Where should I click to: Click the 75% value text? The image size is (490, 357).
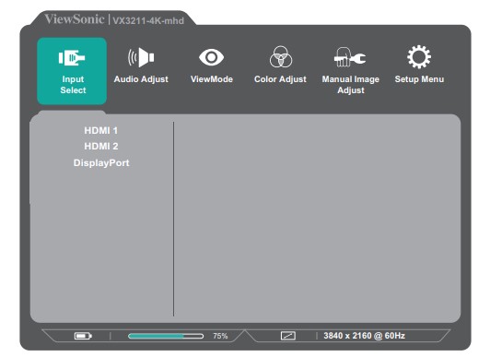click(220, 336)
